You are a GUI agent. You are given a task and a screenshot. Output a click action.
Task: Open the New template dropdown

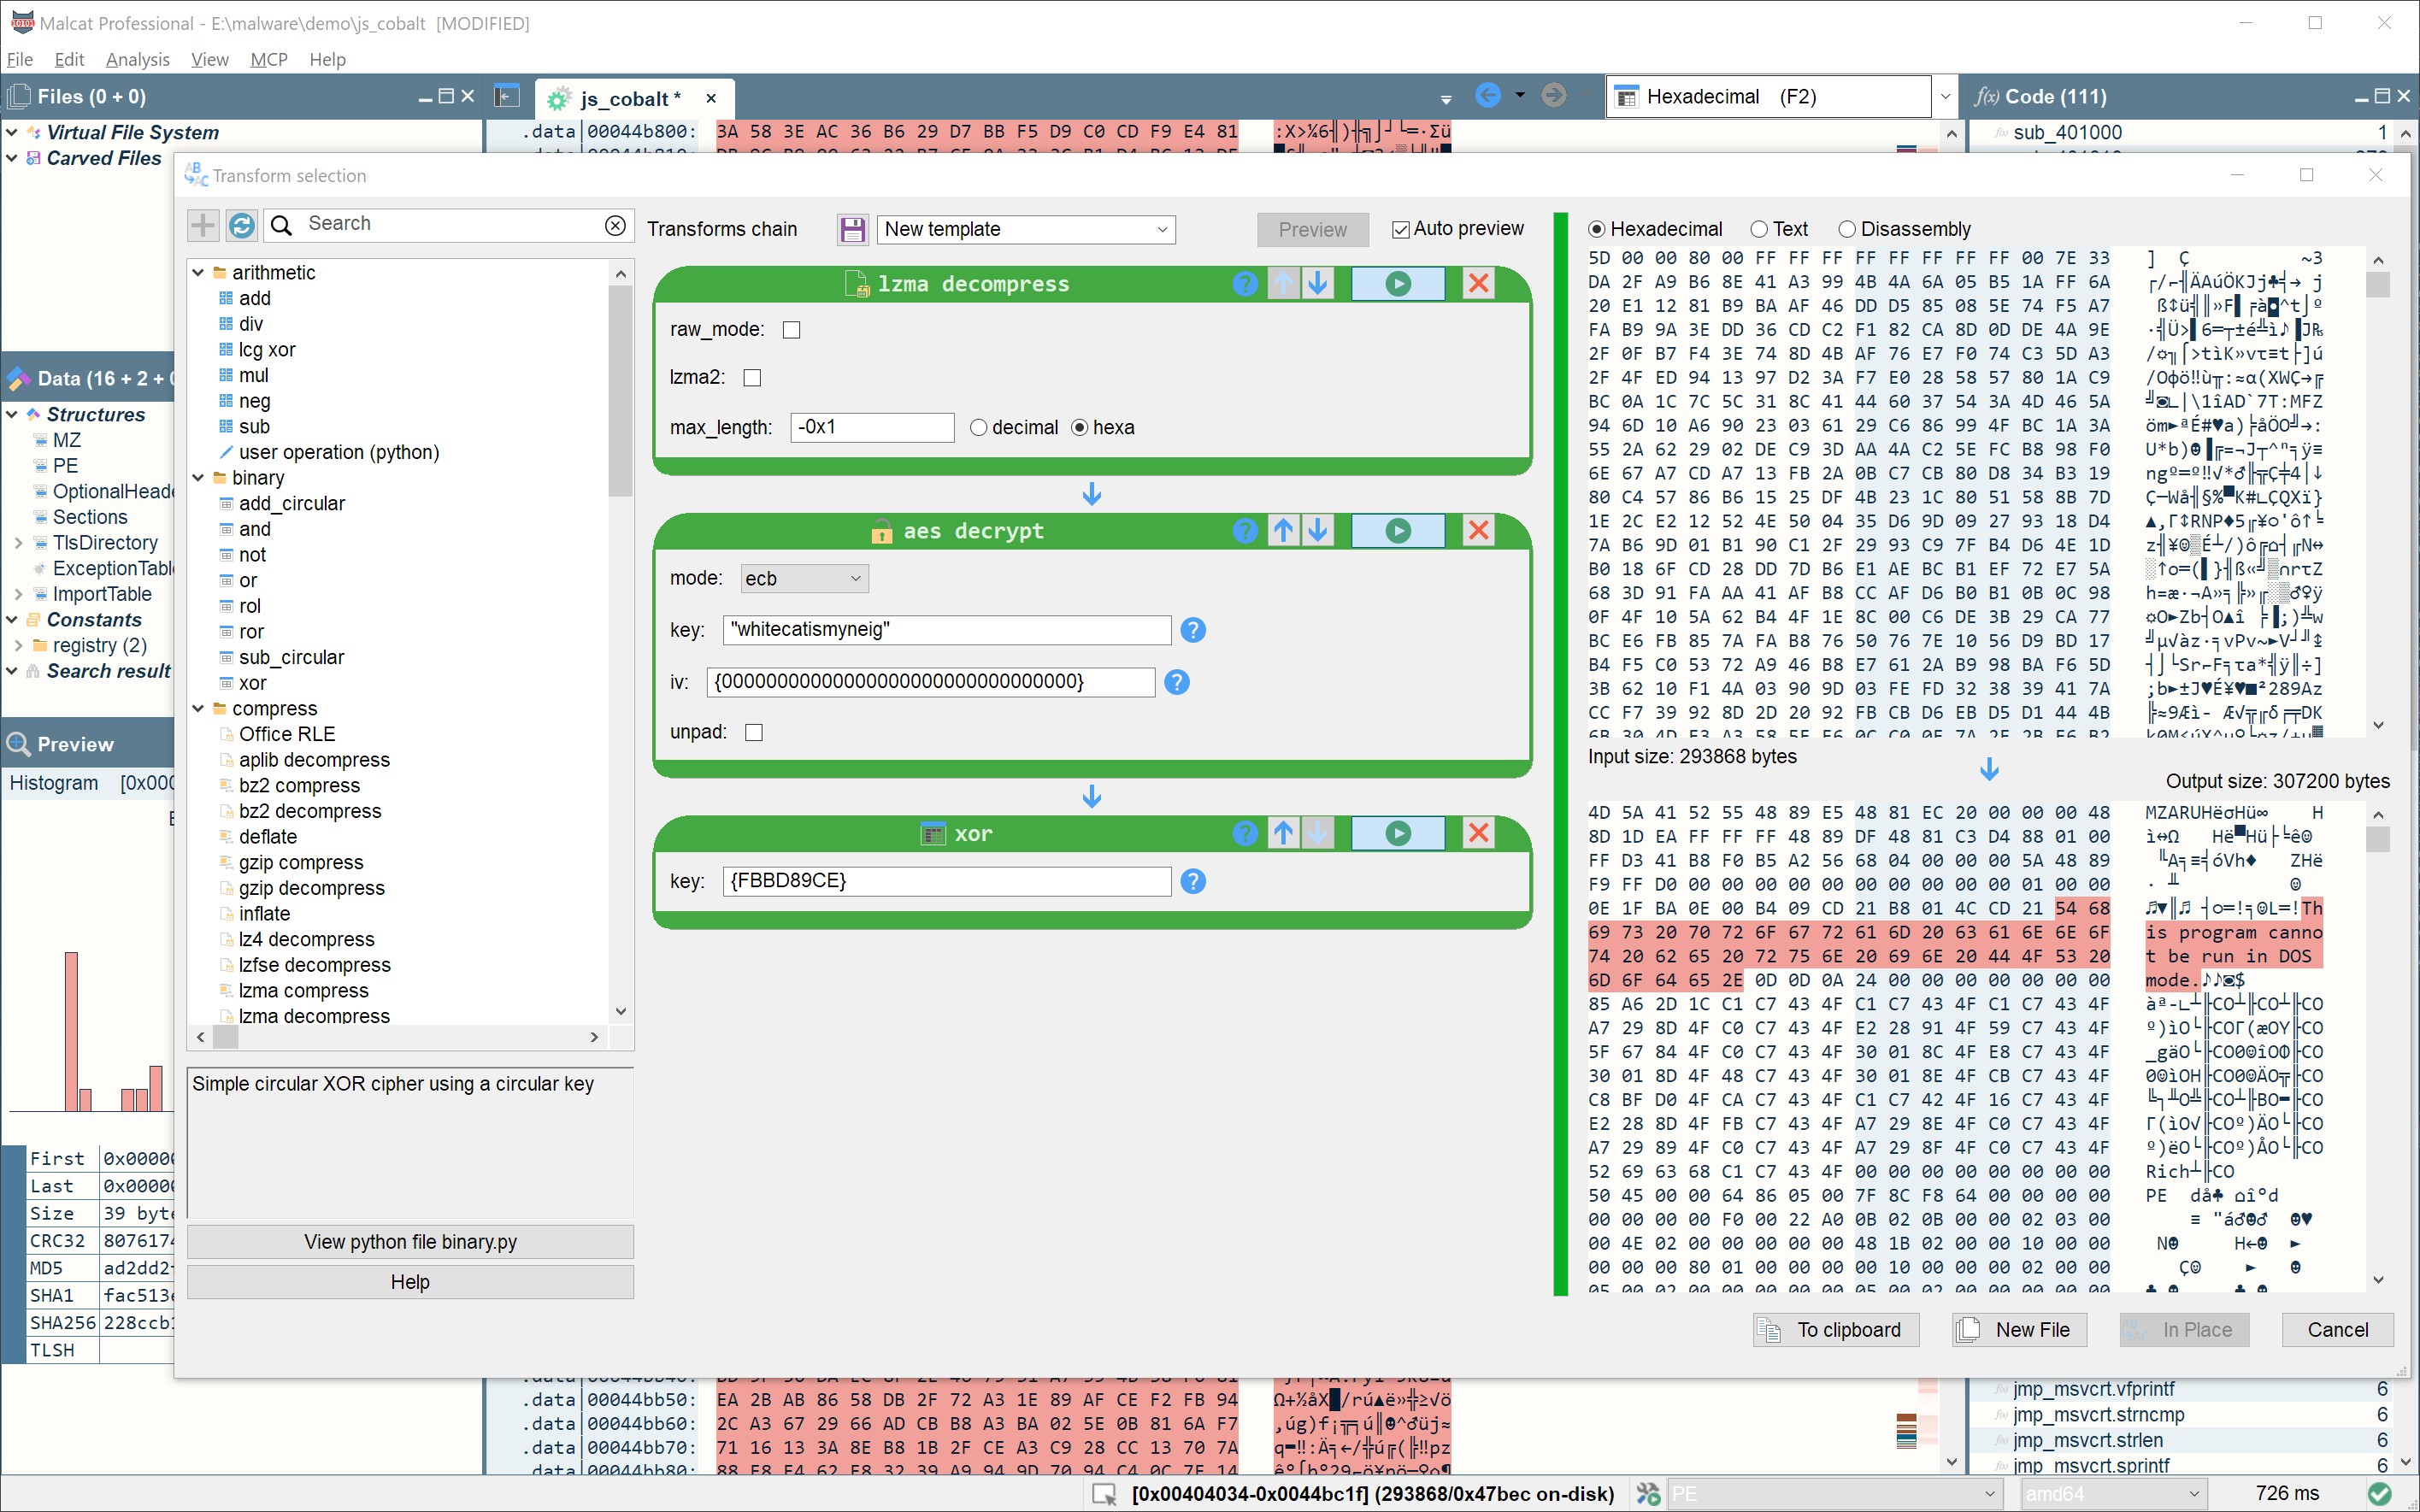[1025, 230]
